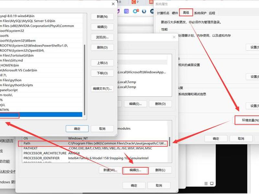This screenshot has width=259, height=194.
Task: Select the 'MySQL Server 5.6\bin' path entry
Action: pos(41,21)
